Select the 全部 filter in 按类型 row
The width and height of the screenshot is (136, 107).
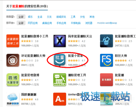click(x=21, y=17)
